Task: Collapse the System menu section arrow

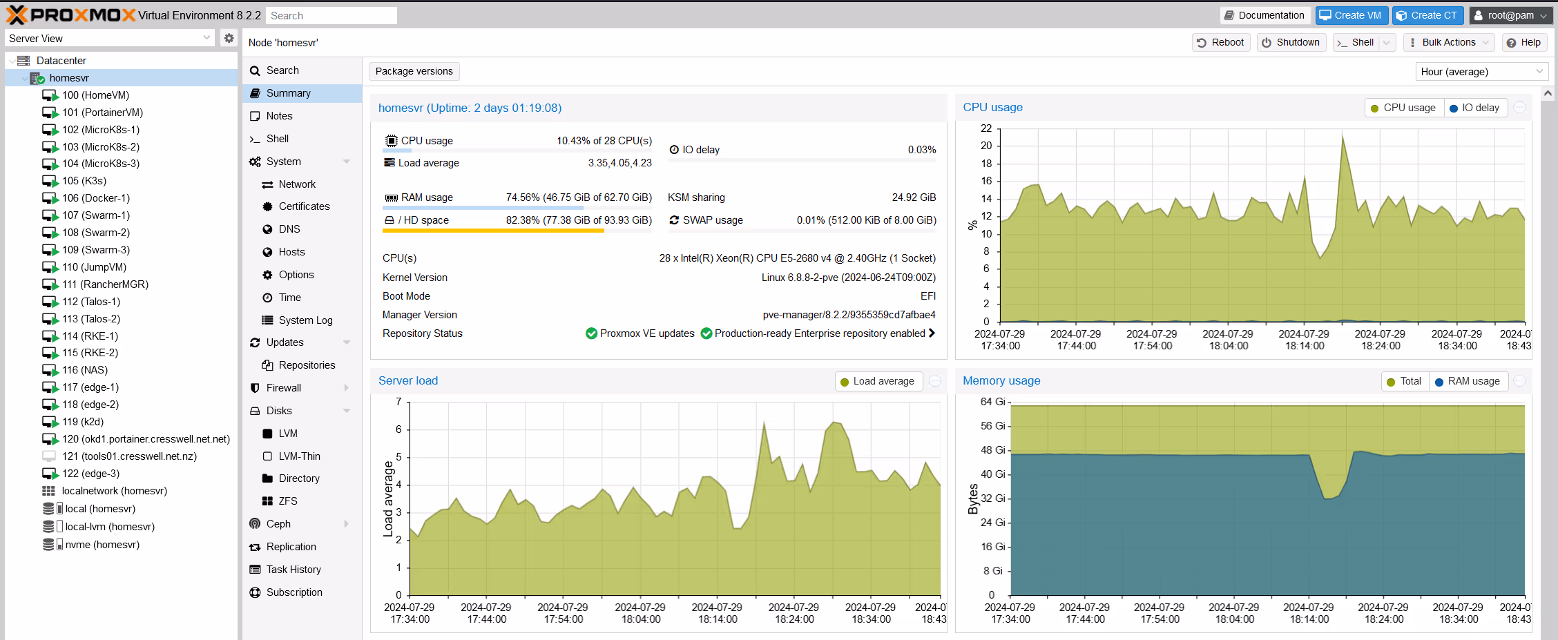Action: (x=347, y=162)
